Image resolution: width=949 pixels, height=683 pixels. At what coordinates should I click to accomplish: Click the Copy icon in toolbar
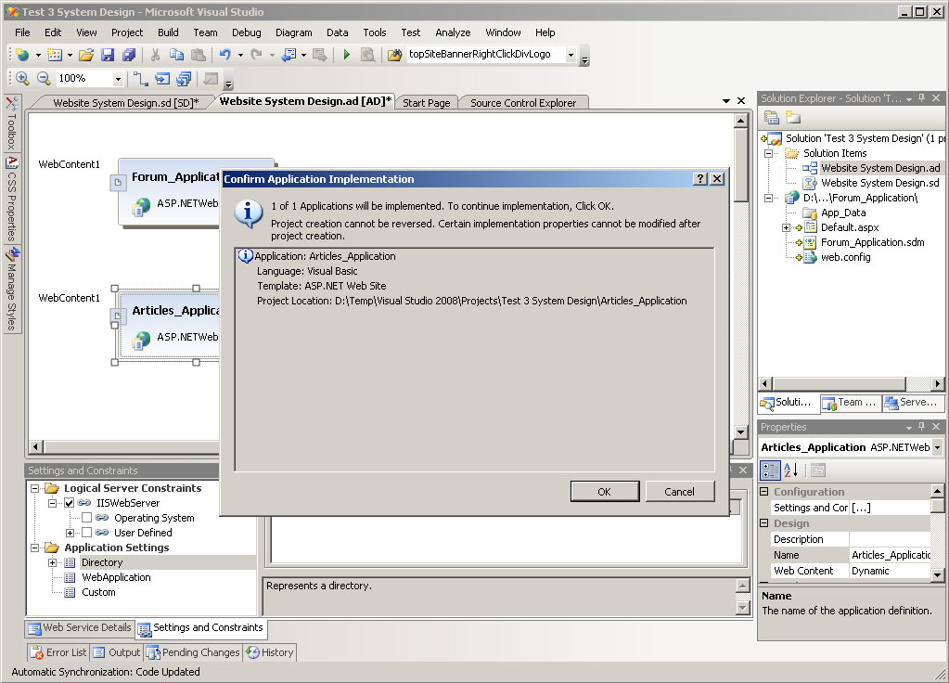177,55
